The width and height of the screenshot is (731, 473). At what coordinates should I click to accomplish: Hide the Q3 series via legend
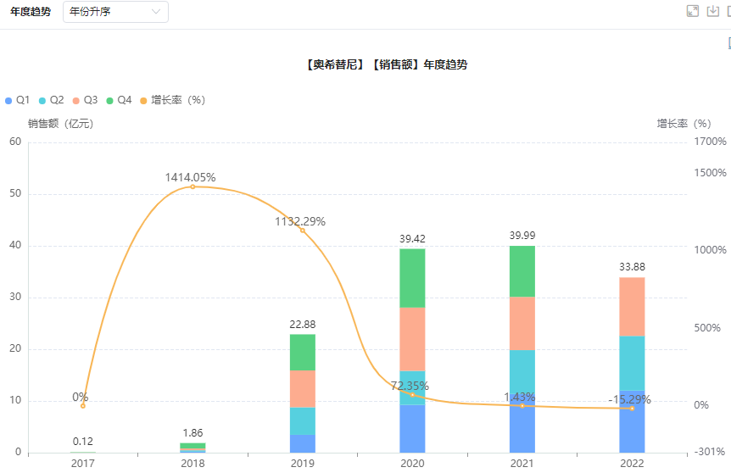pyautogui.click(x=86, y=100)
